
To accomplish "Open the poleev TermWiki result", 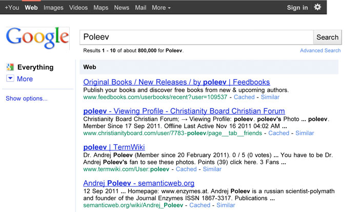I will [x=114, y=147].
